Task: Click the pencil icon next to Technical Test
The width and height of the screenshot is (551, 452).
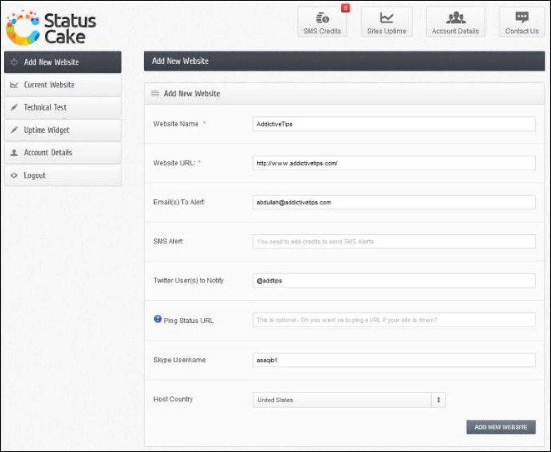Action: click(x=14, y=107)
